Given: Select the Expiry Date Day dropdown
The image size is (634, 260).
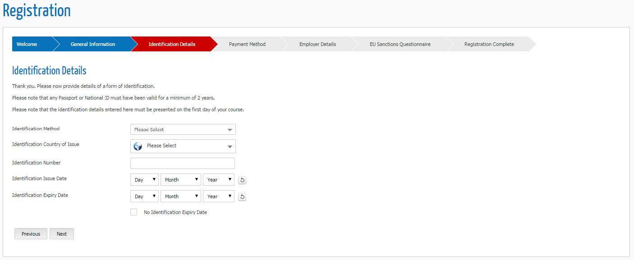Looking at the screenshot, I should coord(144,196).
